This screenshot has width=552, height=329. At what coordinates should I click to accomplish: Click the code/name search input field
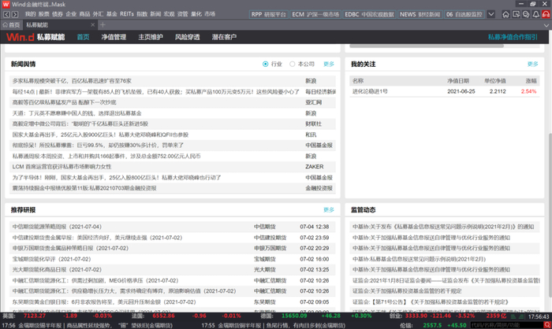coord(507,325)
